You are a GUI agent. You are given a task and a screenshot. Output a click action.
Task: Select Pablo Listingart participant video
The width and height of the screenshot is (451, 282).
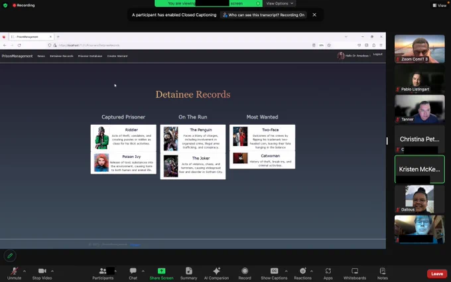coord(419,79)
